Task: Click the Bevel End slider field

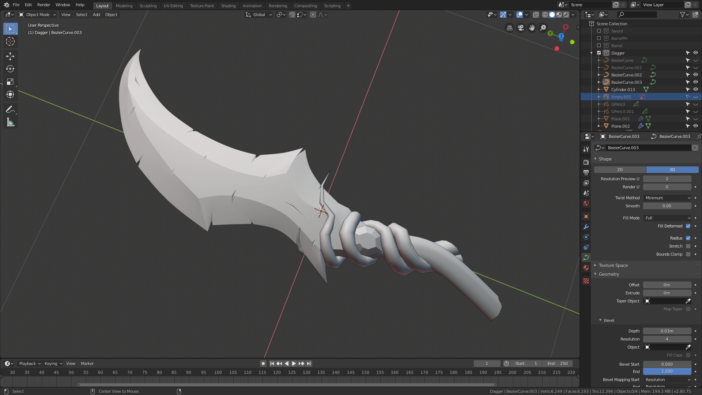Action: pos(667,372)
